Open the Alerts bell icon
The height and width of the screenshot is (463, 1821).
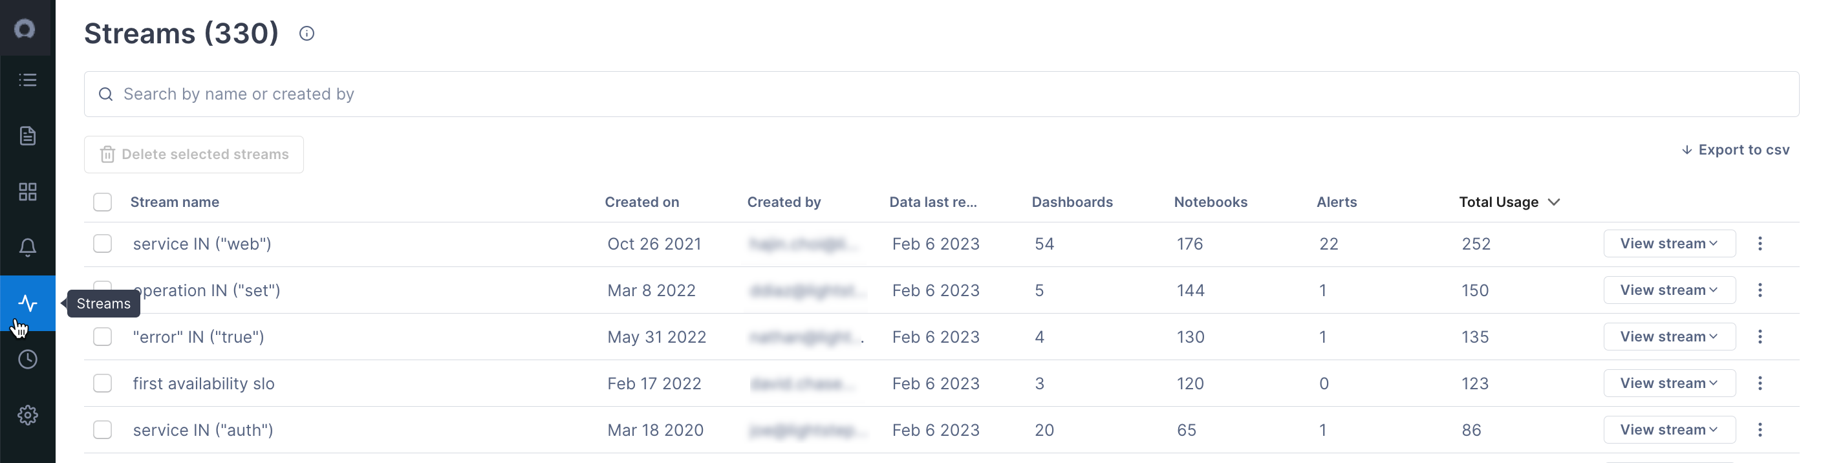(x=28, y=247)
